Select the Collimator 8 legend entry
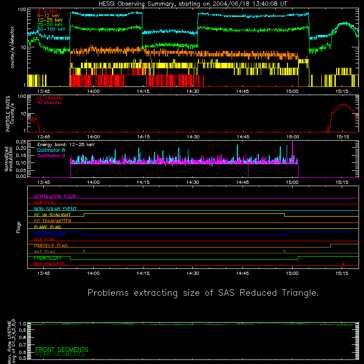 click(x=51, y=150)
